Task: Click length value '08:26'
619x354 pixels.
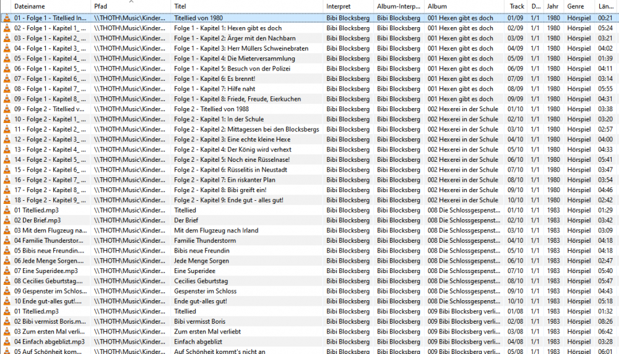Action: tap(605, 322)
